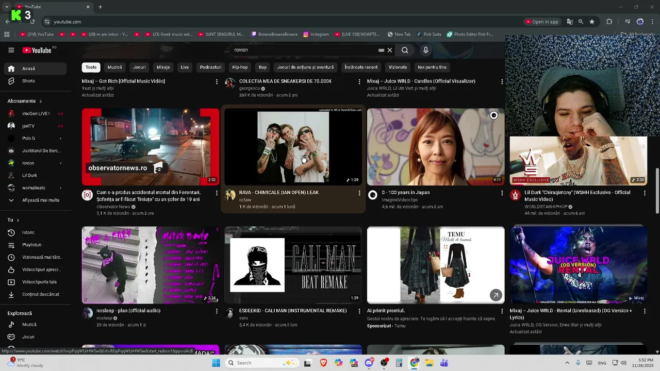This screenshot has width=660, height=371.
Task: Open the octaw channel link
Action: [245, 200]
